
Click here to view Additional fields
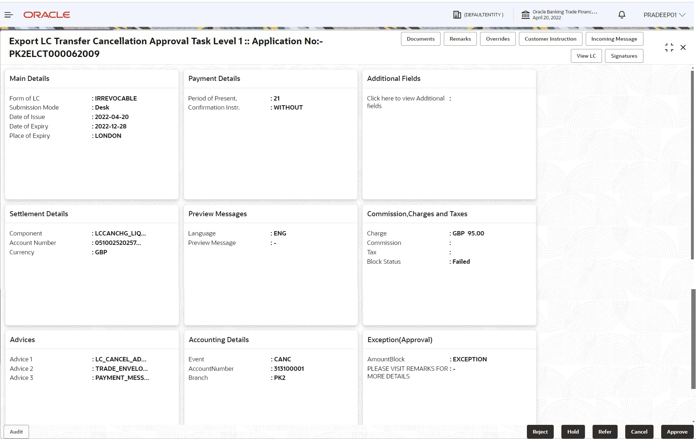tap(405, 102)
